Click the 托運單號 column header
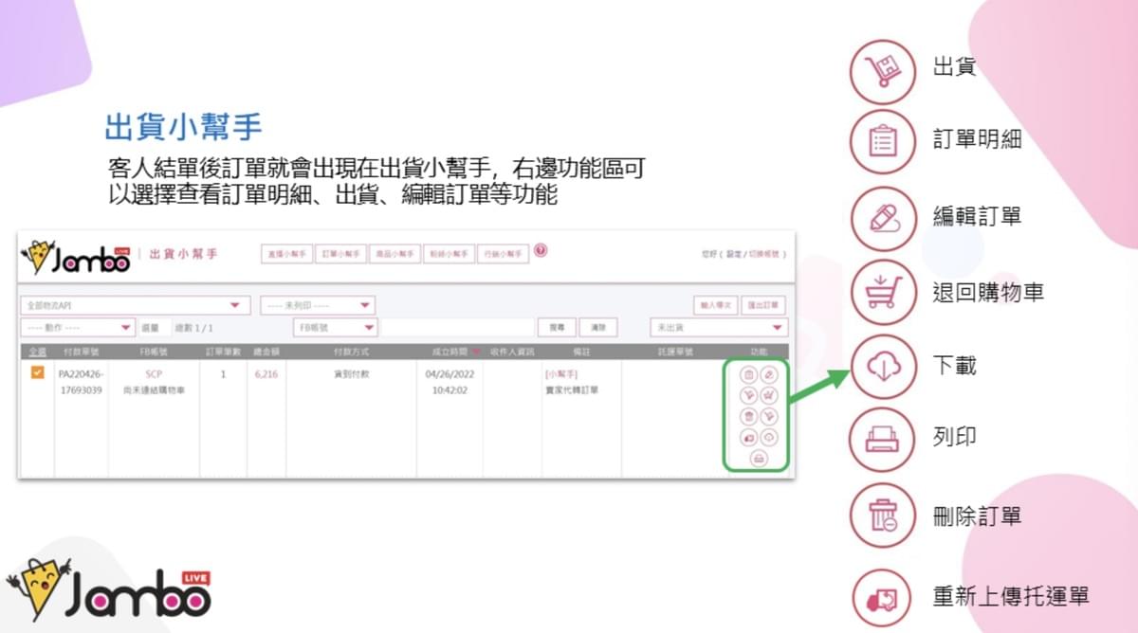This screenshot has width=1138, height=633. click(x=675, y=352)
